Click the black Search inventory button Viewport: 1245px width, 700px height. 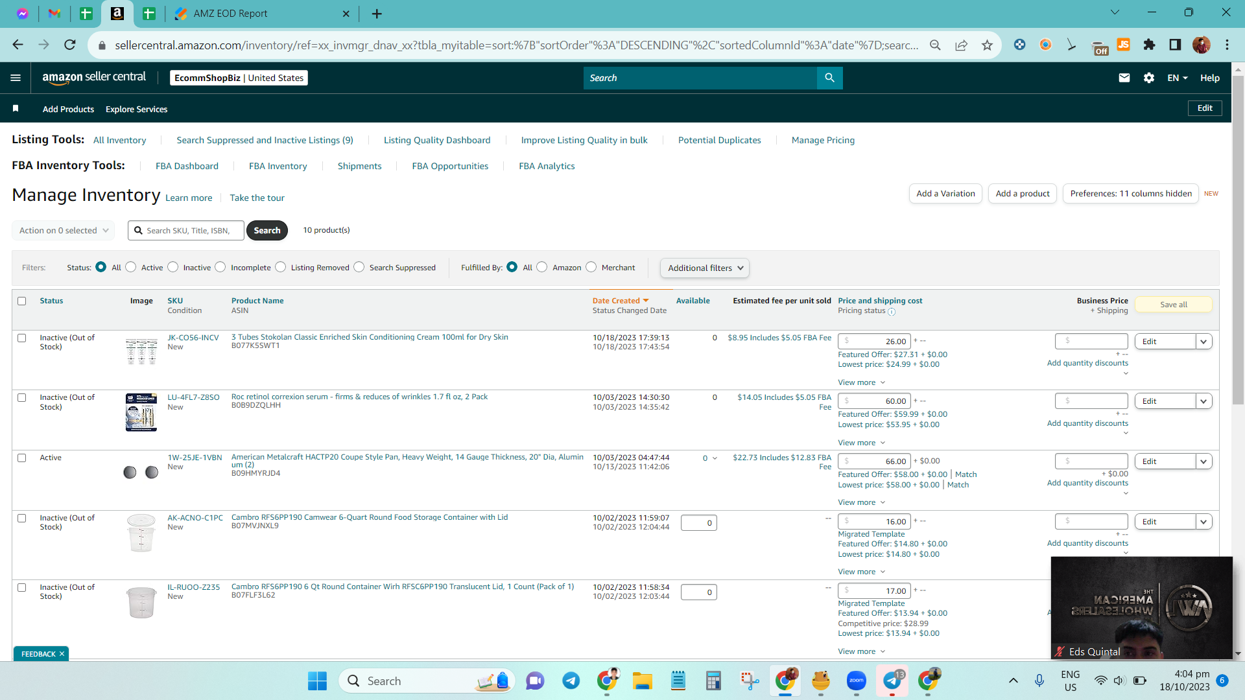[267, 230]
